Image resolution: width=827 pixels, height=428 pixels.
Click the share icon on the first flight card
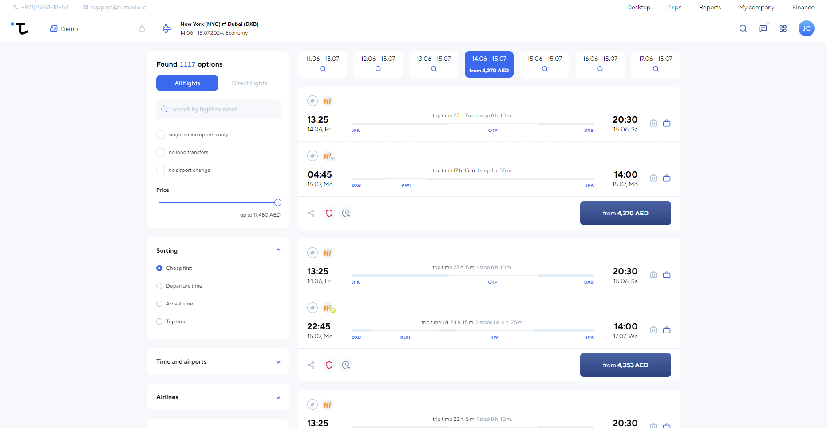[x=311, y=213]
